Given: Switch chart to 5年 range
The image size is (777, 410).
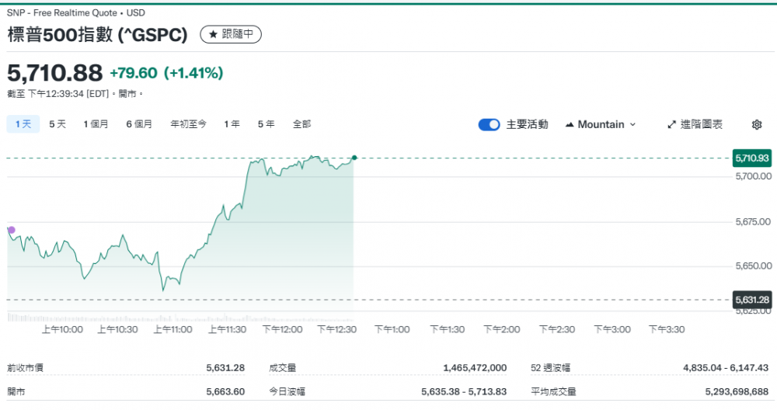Looking at the screenshot, I should [x=266, y=123].
